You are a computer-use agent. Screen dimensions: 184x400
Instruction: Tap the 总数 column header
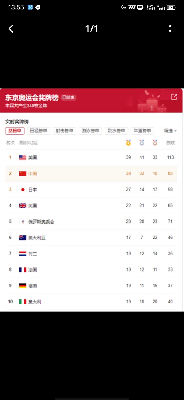click(x=170, y=143)
